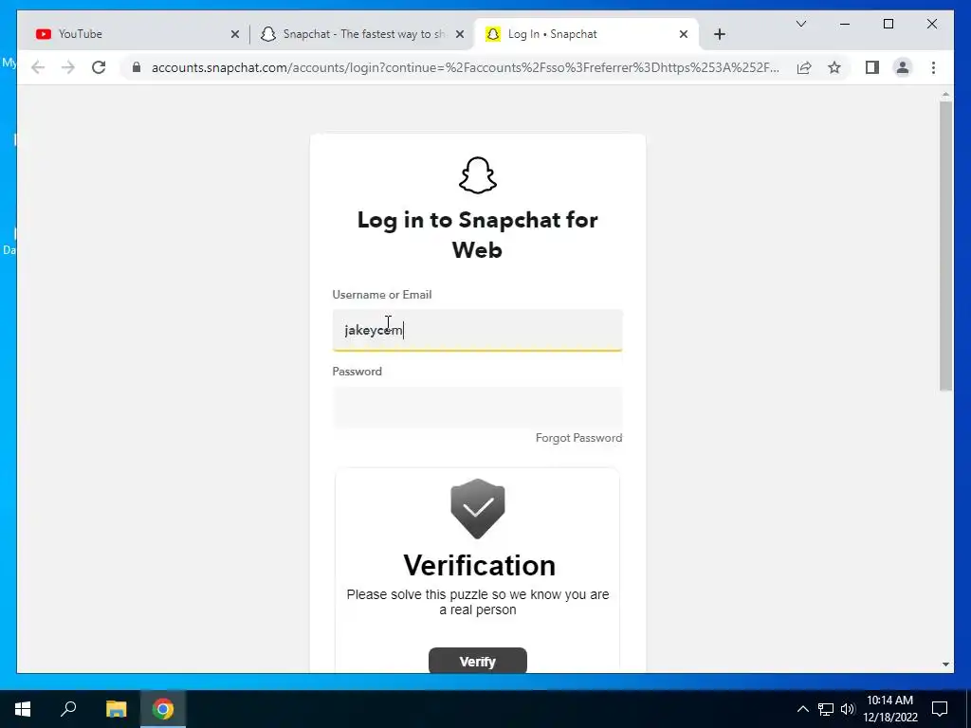Open Windows taskbar search

pyautogui.click(x=68, y=709)
